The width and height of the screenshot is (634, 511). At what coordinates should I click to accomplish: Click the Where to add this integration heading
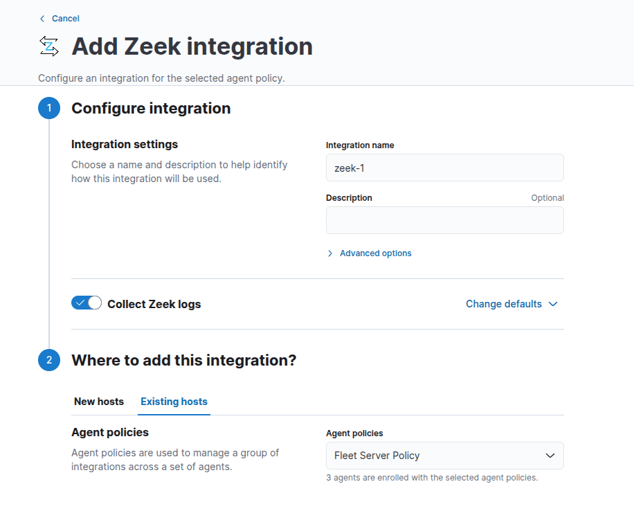tap(183, 361)
